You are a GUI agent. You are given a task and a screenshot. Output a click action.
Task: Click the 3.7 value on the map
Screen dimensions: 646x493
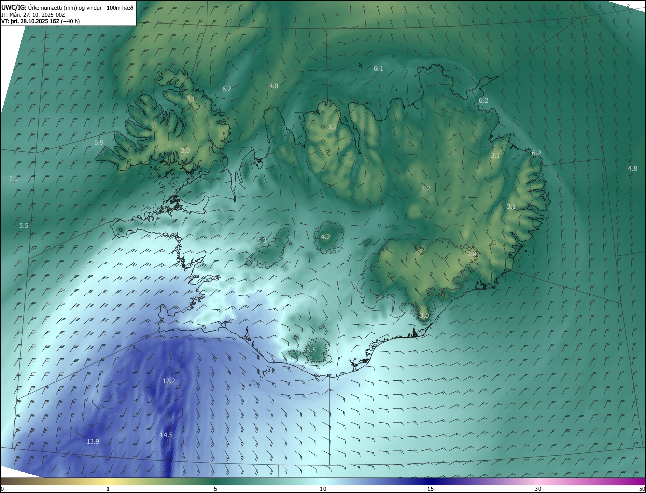coord(426,189)
